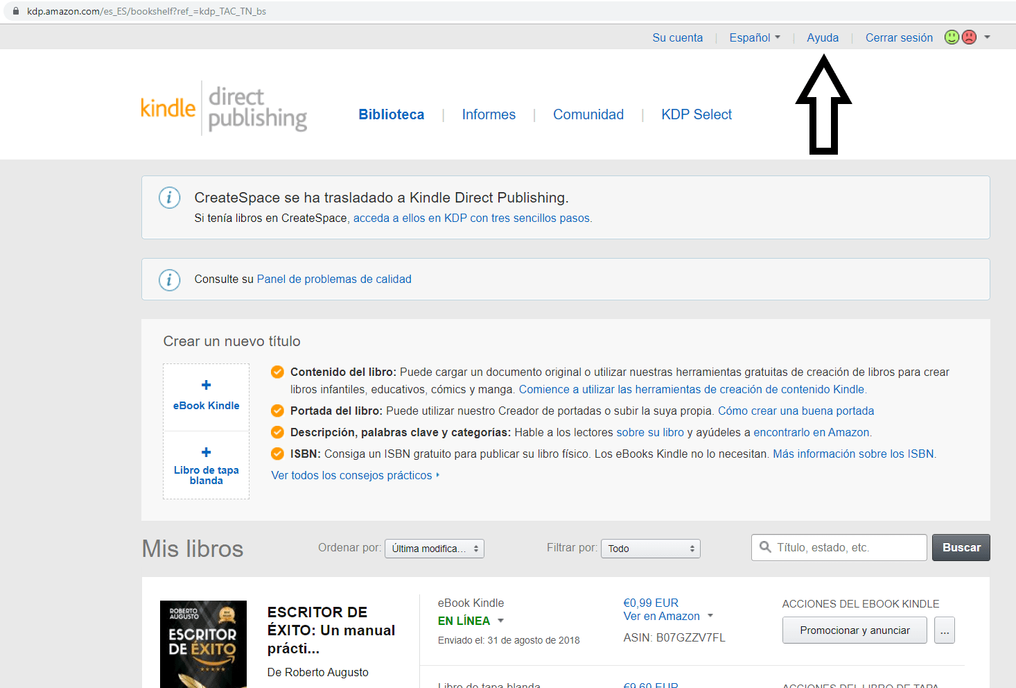
Task: Open link acceda a ellos en KDP
Action: 473,218
